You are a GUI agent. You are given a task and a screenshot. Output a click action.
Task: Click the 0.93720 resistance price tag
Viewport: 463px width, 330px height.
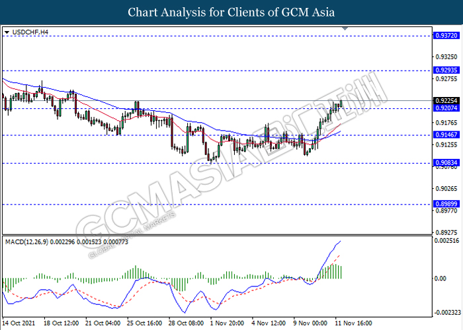coord(442,36)
